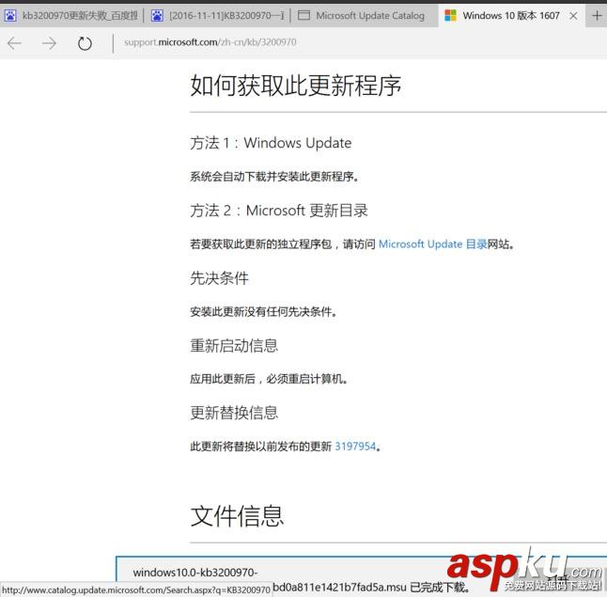The height and width of the screenshot is (597, 607).
Task: Click 方法 1：Windows Update heading
Action: tap(271, 143)
